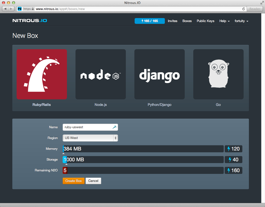
Task: Click the https lock indicator
Action: (28, 9)
